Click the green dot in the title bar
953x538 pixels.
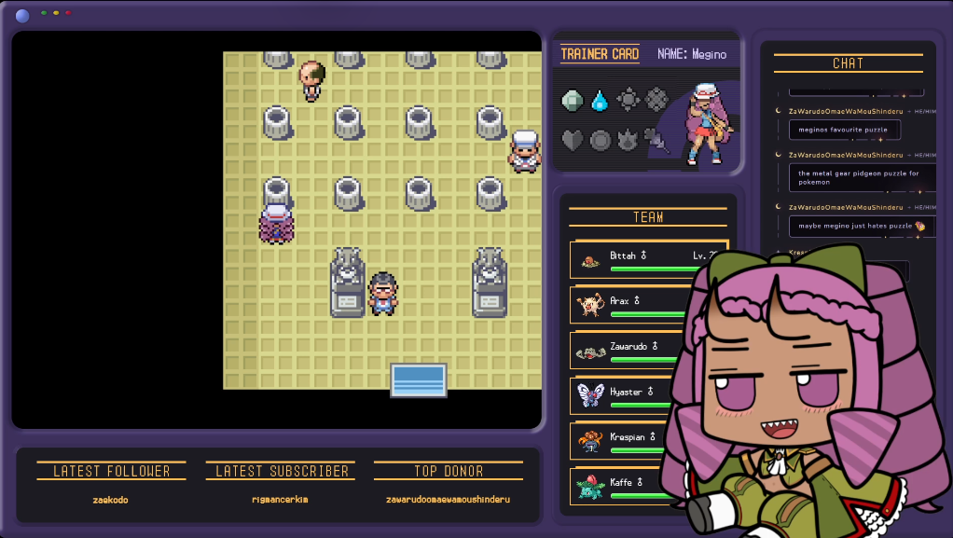tap(44, 13)
